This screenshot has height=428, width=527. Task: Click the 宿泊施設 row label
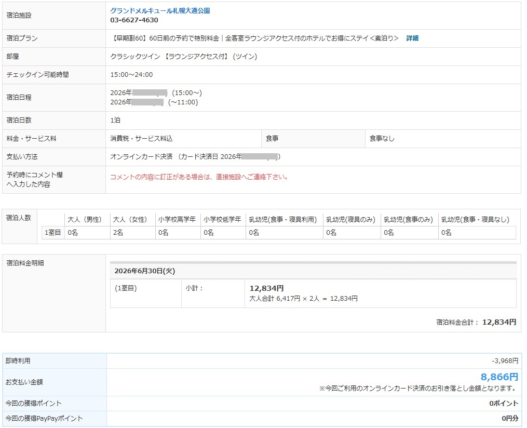pyautogui.click(x=19, y=16)
